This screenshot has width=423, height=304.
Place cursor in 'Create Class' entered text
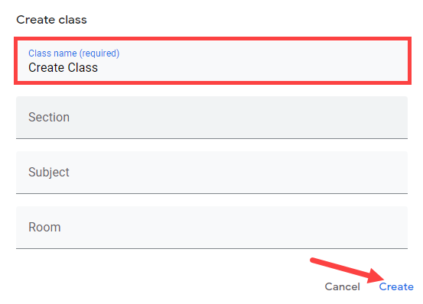coord(63,67)
